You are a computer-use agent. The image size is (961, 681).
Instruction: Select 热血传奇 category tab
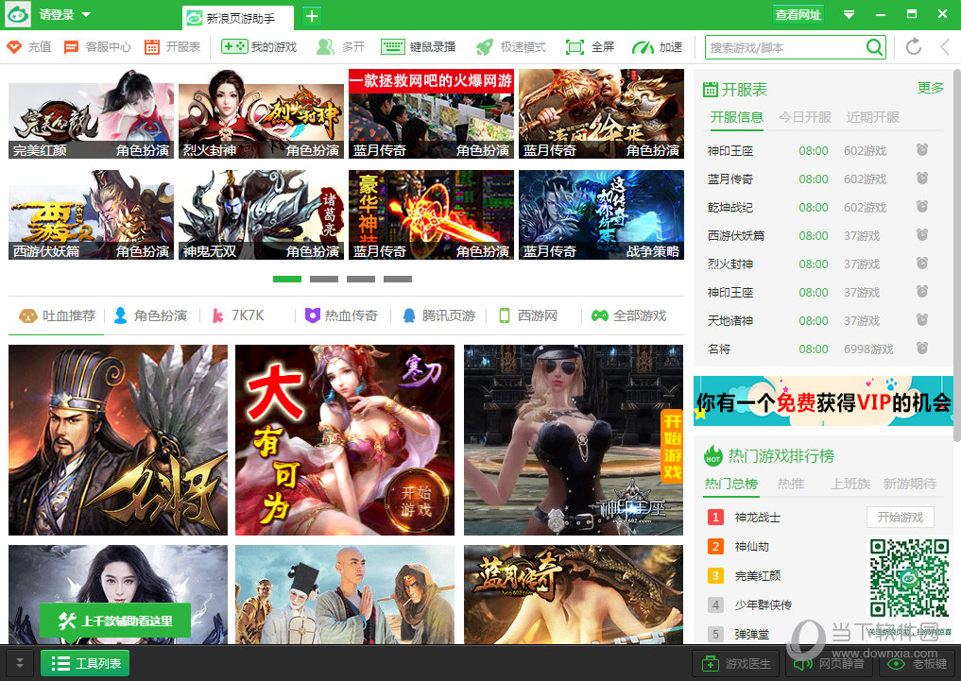click(341, 315)
